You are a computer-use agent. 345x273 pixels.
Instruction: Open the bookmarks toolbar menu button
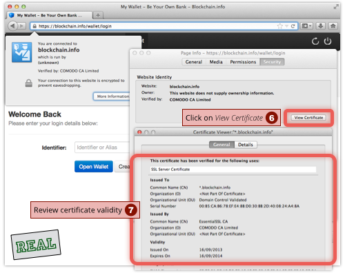[306, 26]
